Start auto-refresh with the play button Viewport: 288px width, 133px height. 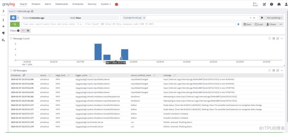coord(262,18)
